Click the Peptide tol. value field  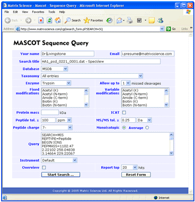click(x=48, y=120)
